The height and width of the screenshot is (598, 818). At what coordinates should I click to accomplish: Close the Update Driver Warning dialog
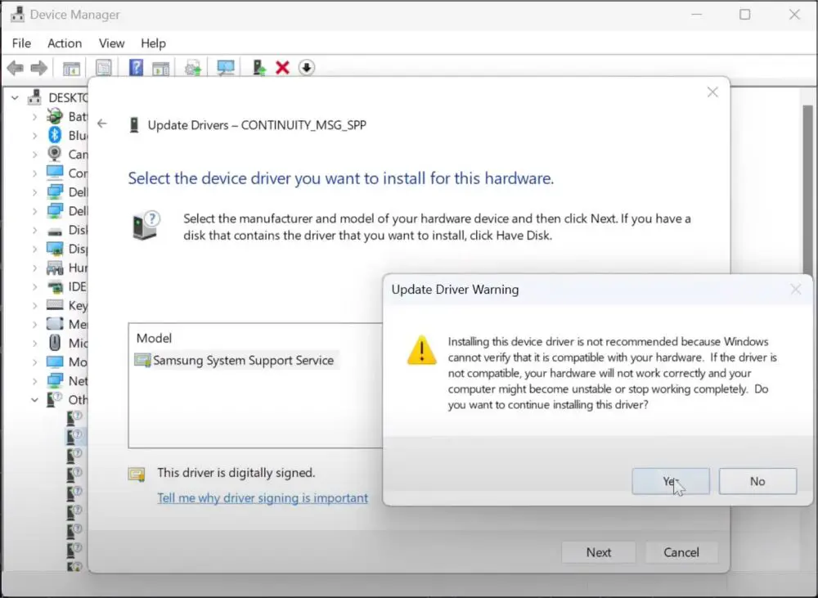796,289
